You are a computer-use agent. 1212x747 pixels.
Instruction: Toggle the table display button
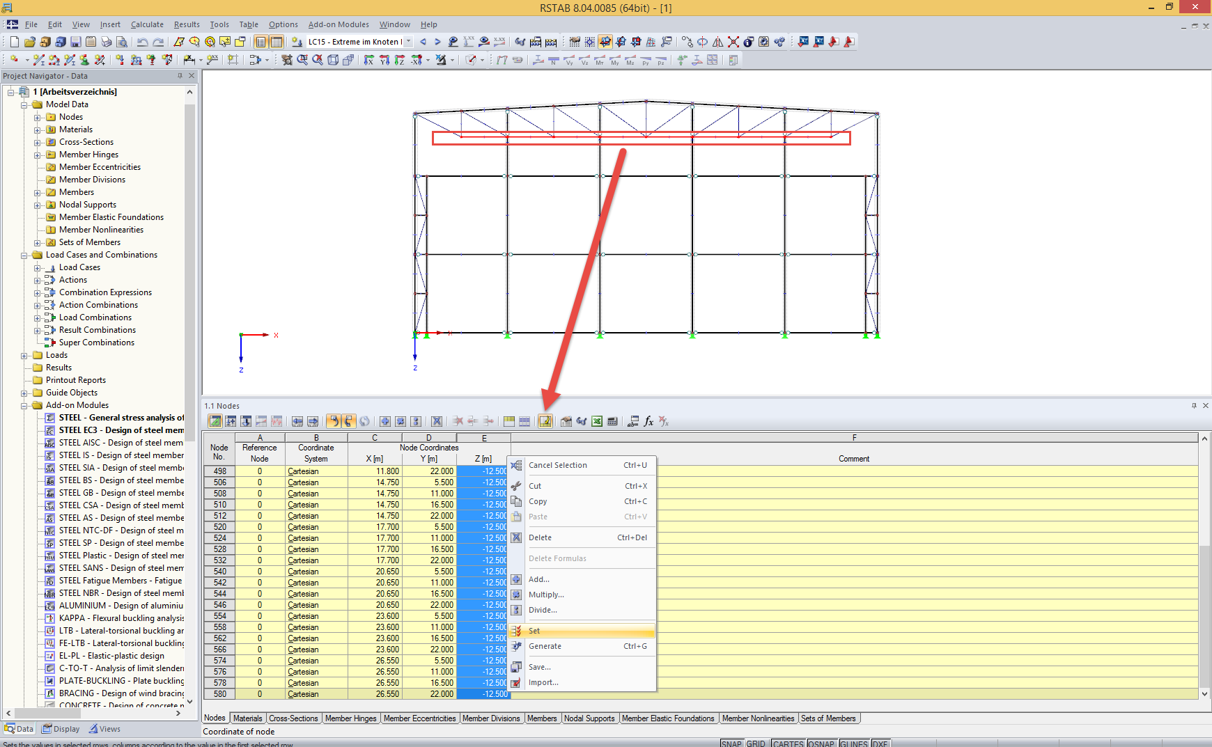(276, 42)
